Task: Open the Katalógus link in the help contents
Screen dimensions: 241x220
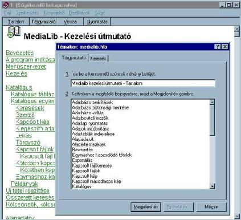Action: point(19,87)
